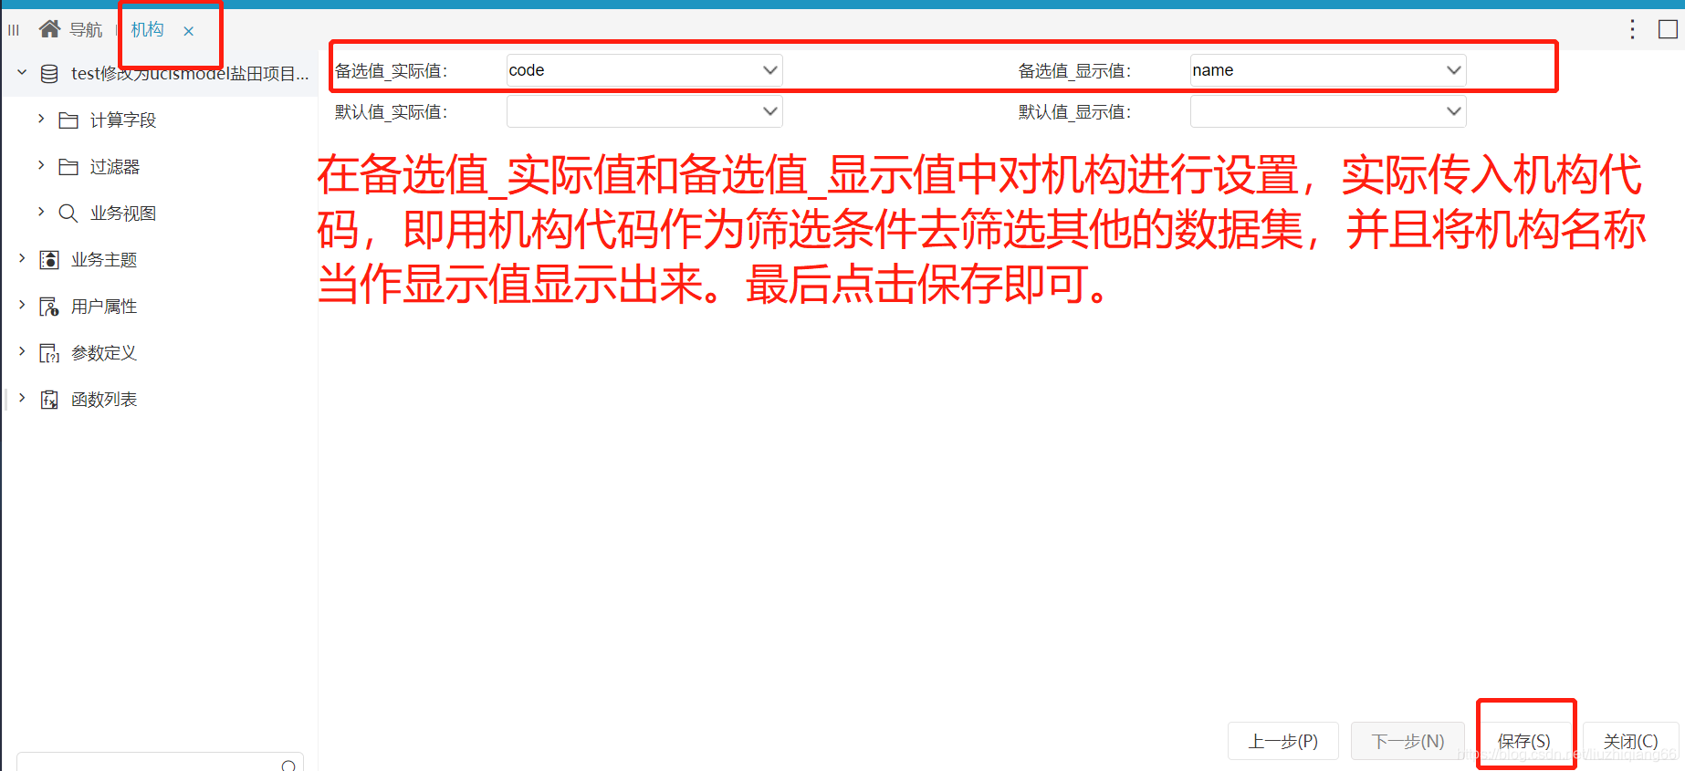Click the 用户属性 icon
The width and height of the screenshot is (1685, 771).
[x=49, y=307]
